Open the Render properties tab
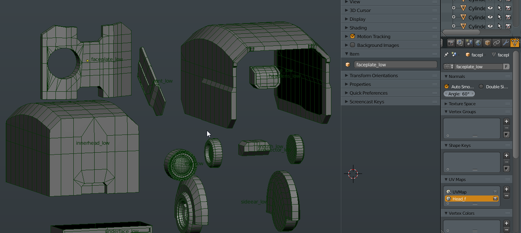 [451, 43]
